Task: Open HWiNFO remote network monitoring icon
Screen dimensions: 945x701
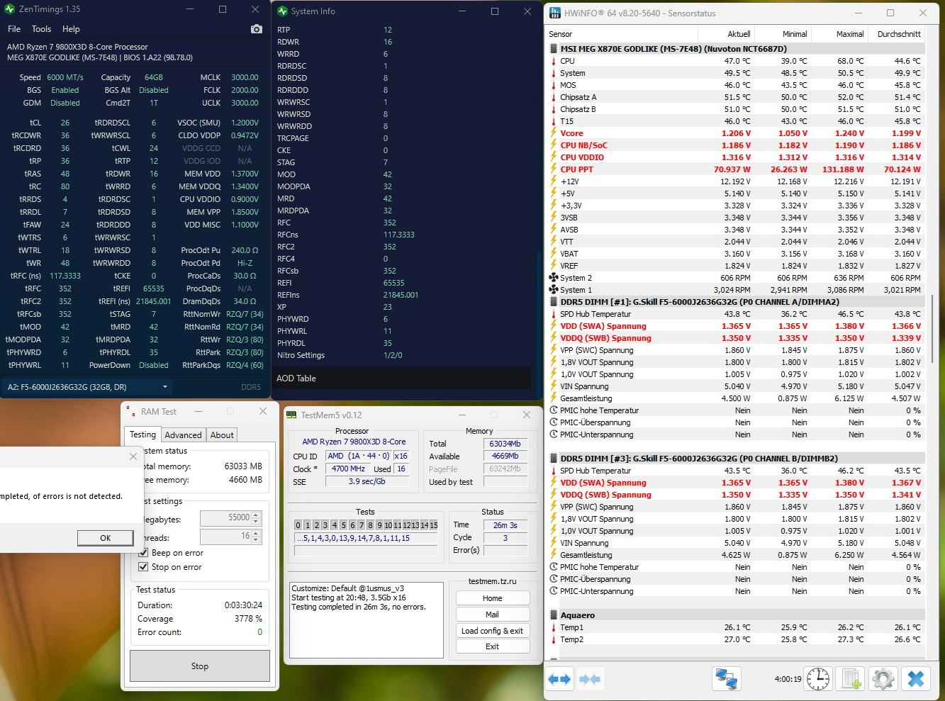Action: (x=726, y=679)
